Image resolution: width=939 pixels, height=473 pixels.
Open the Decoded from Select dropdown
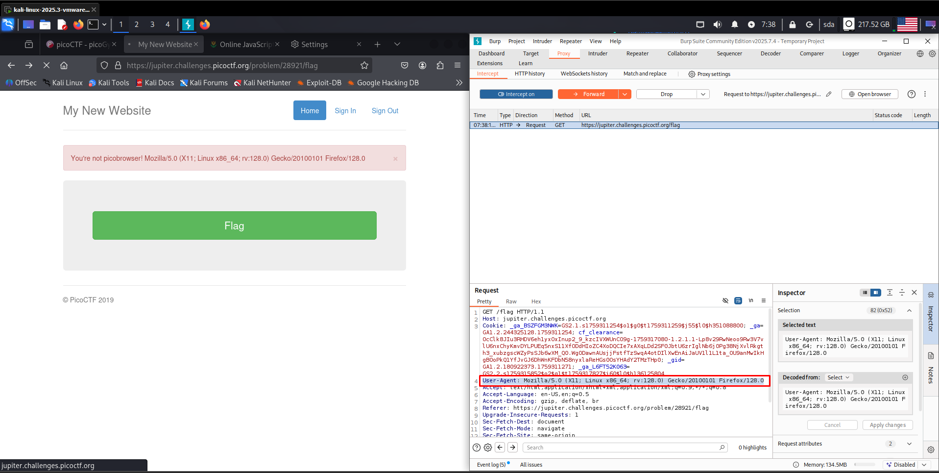838,377
